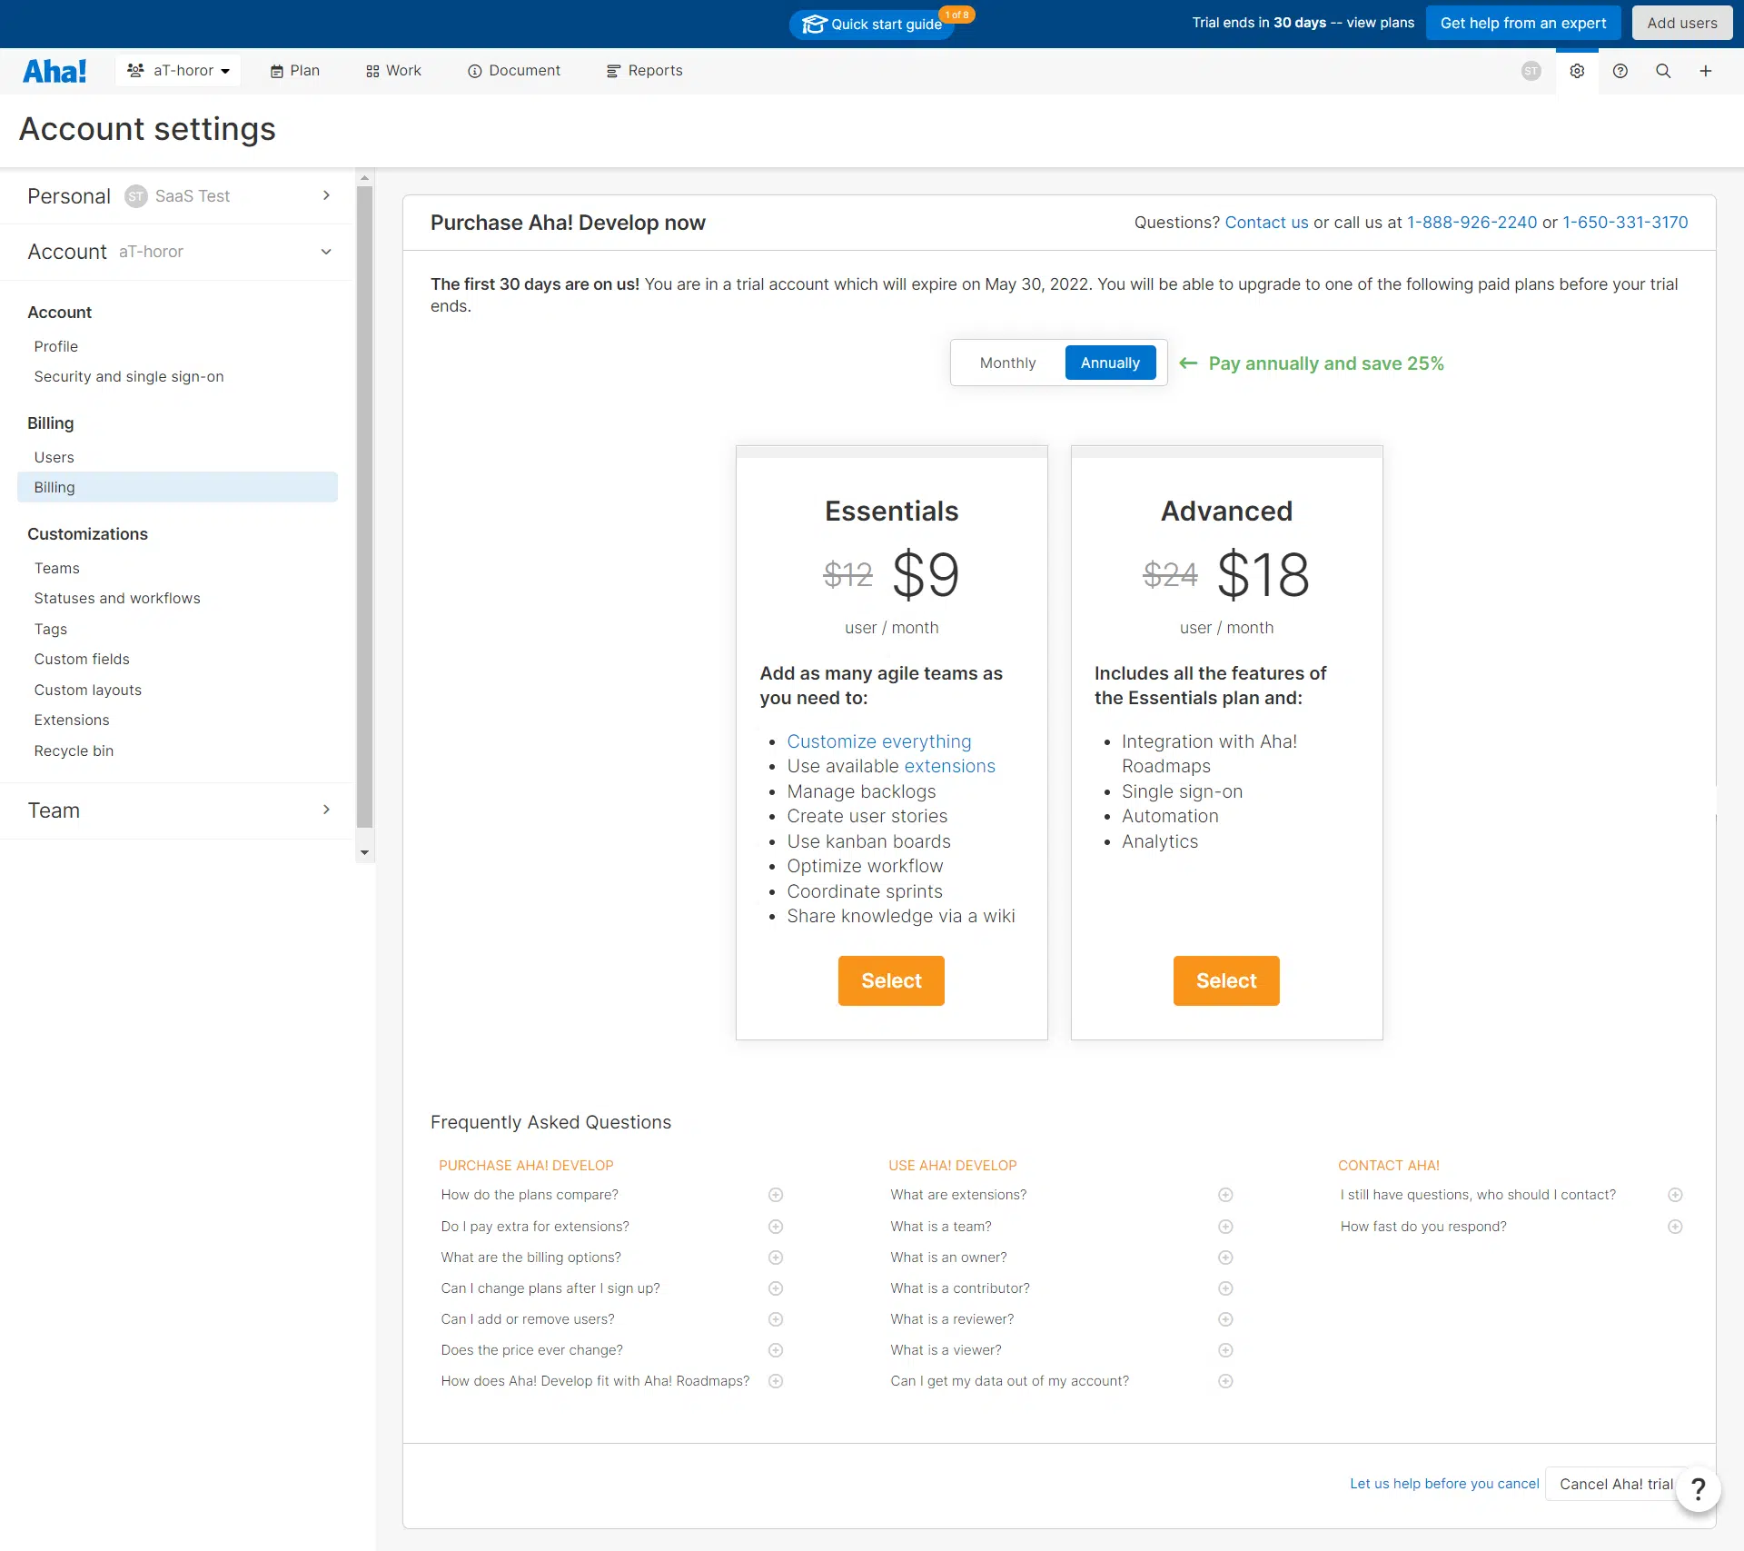Screen dimensions: 1744x1551
Task: Expand 'How fast do you respond?' plus icon
Action: 1676,1227
